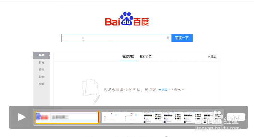Switch to the 我的导航 tab
This screenshot has width=254, height=137.
(128, 56)
